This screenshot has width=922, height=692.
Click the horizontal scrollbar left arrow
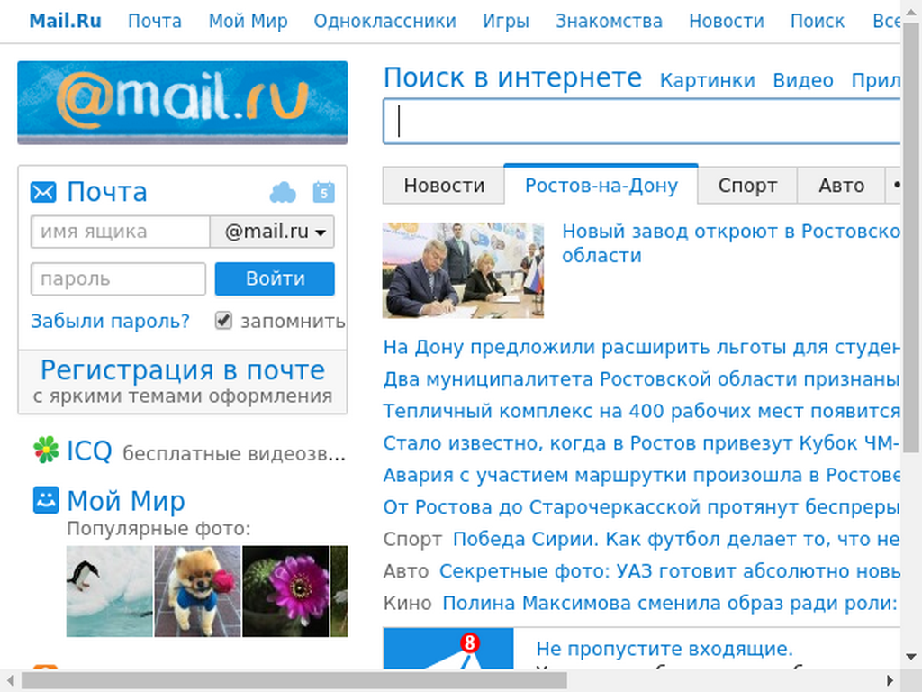[10, 681]
